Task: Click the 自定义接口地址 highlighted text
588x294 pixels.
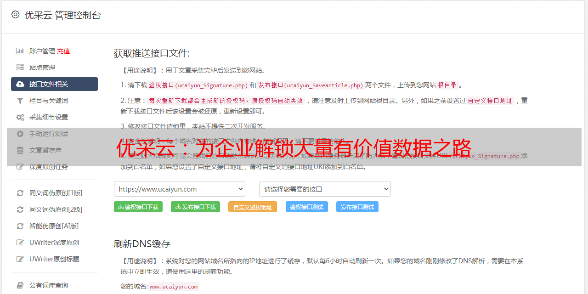Action: coord(490,101)
